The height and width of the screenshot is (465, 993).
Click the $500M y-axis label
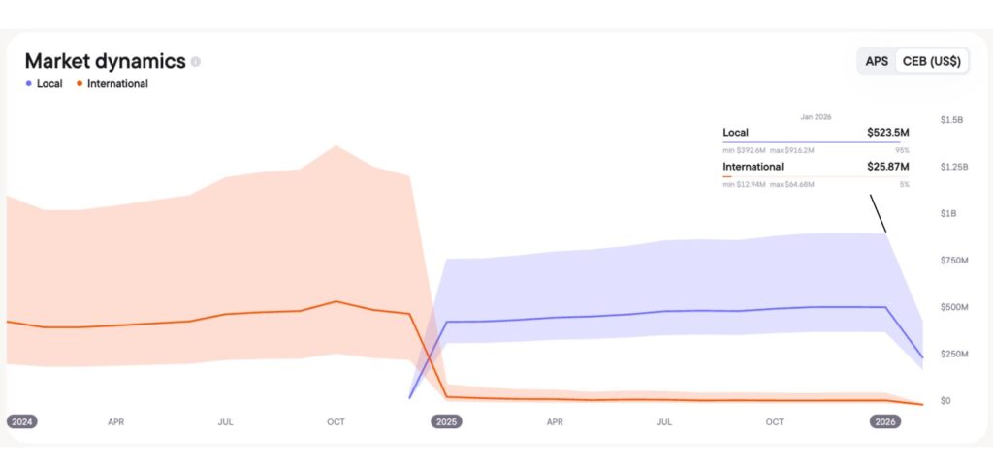(x=952, y=307)
